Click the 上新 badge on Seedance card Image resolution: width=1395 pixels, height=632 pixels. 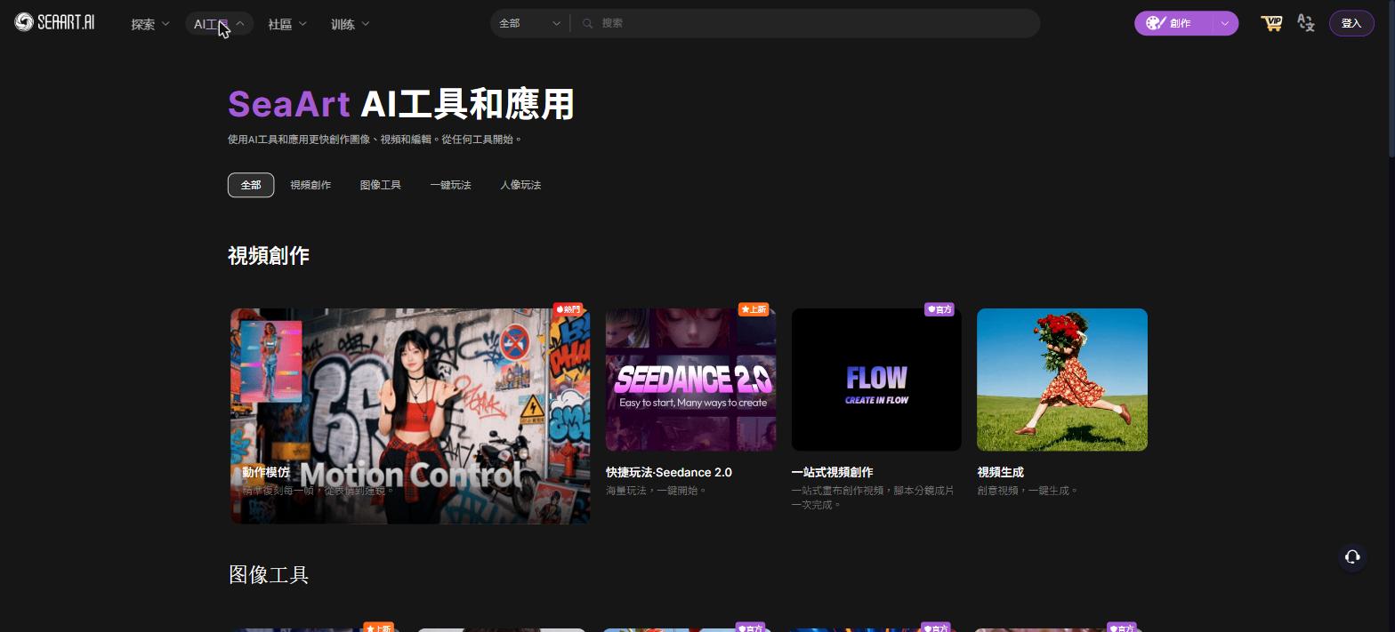(x=753, y=309)
